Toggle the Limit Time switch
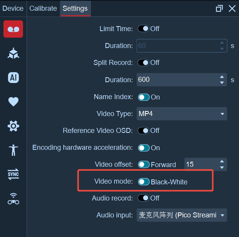 click(x=143, y=28)
